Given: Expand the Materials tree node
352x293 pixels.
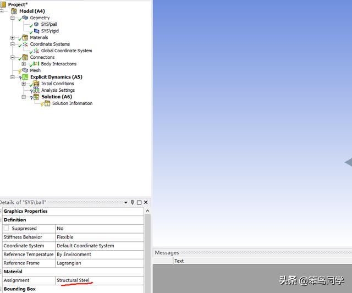Looking at the screenshot, I should click(13, 37).
